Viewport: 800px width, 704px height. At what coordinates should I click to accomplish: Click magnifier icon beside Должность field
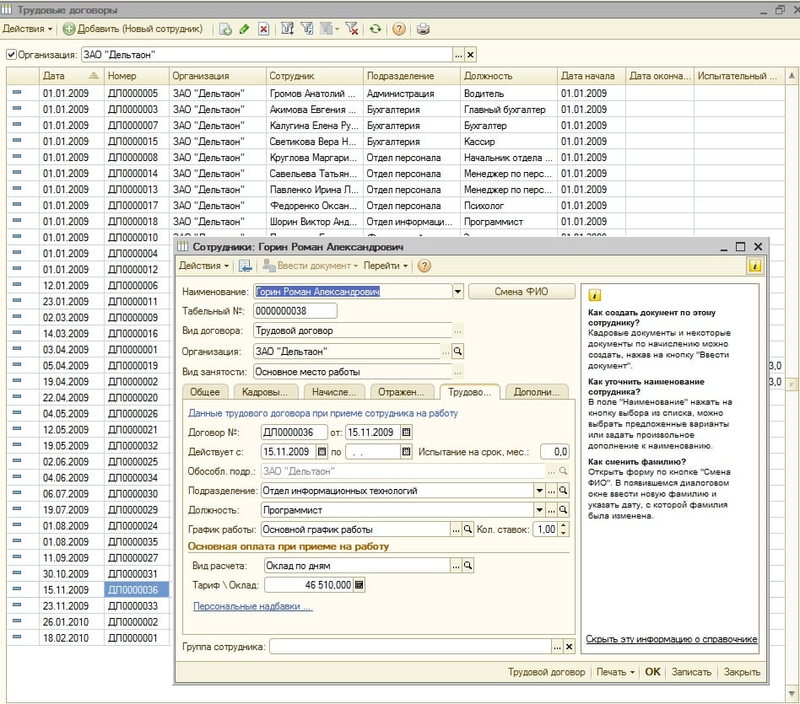pos(564,510)
